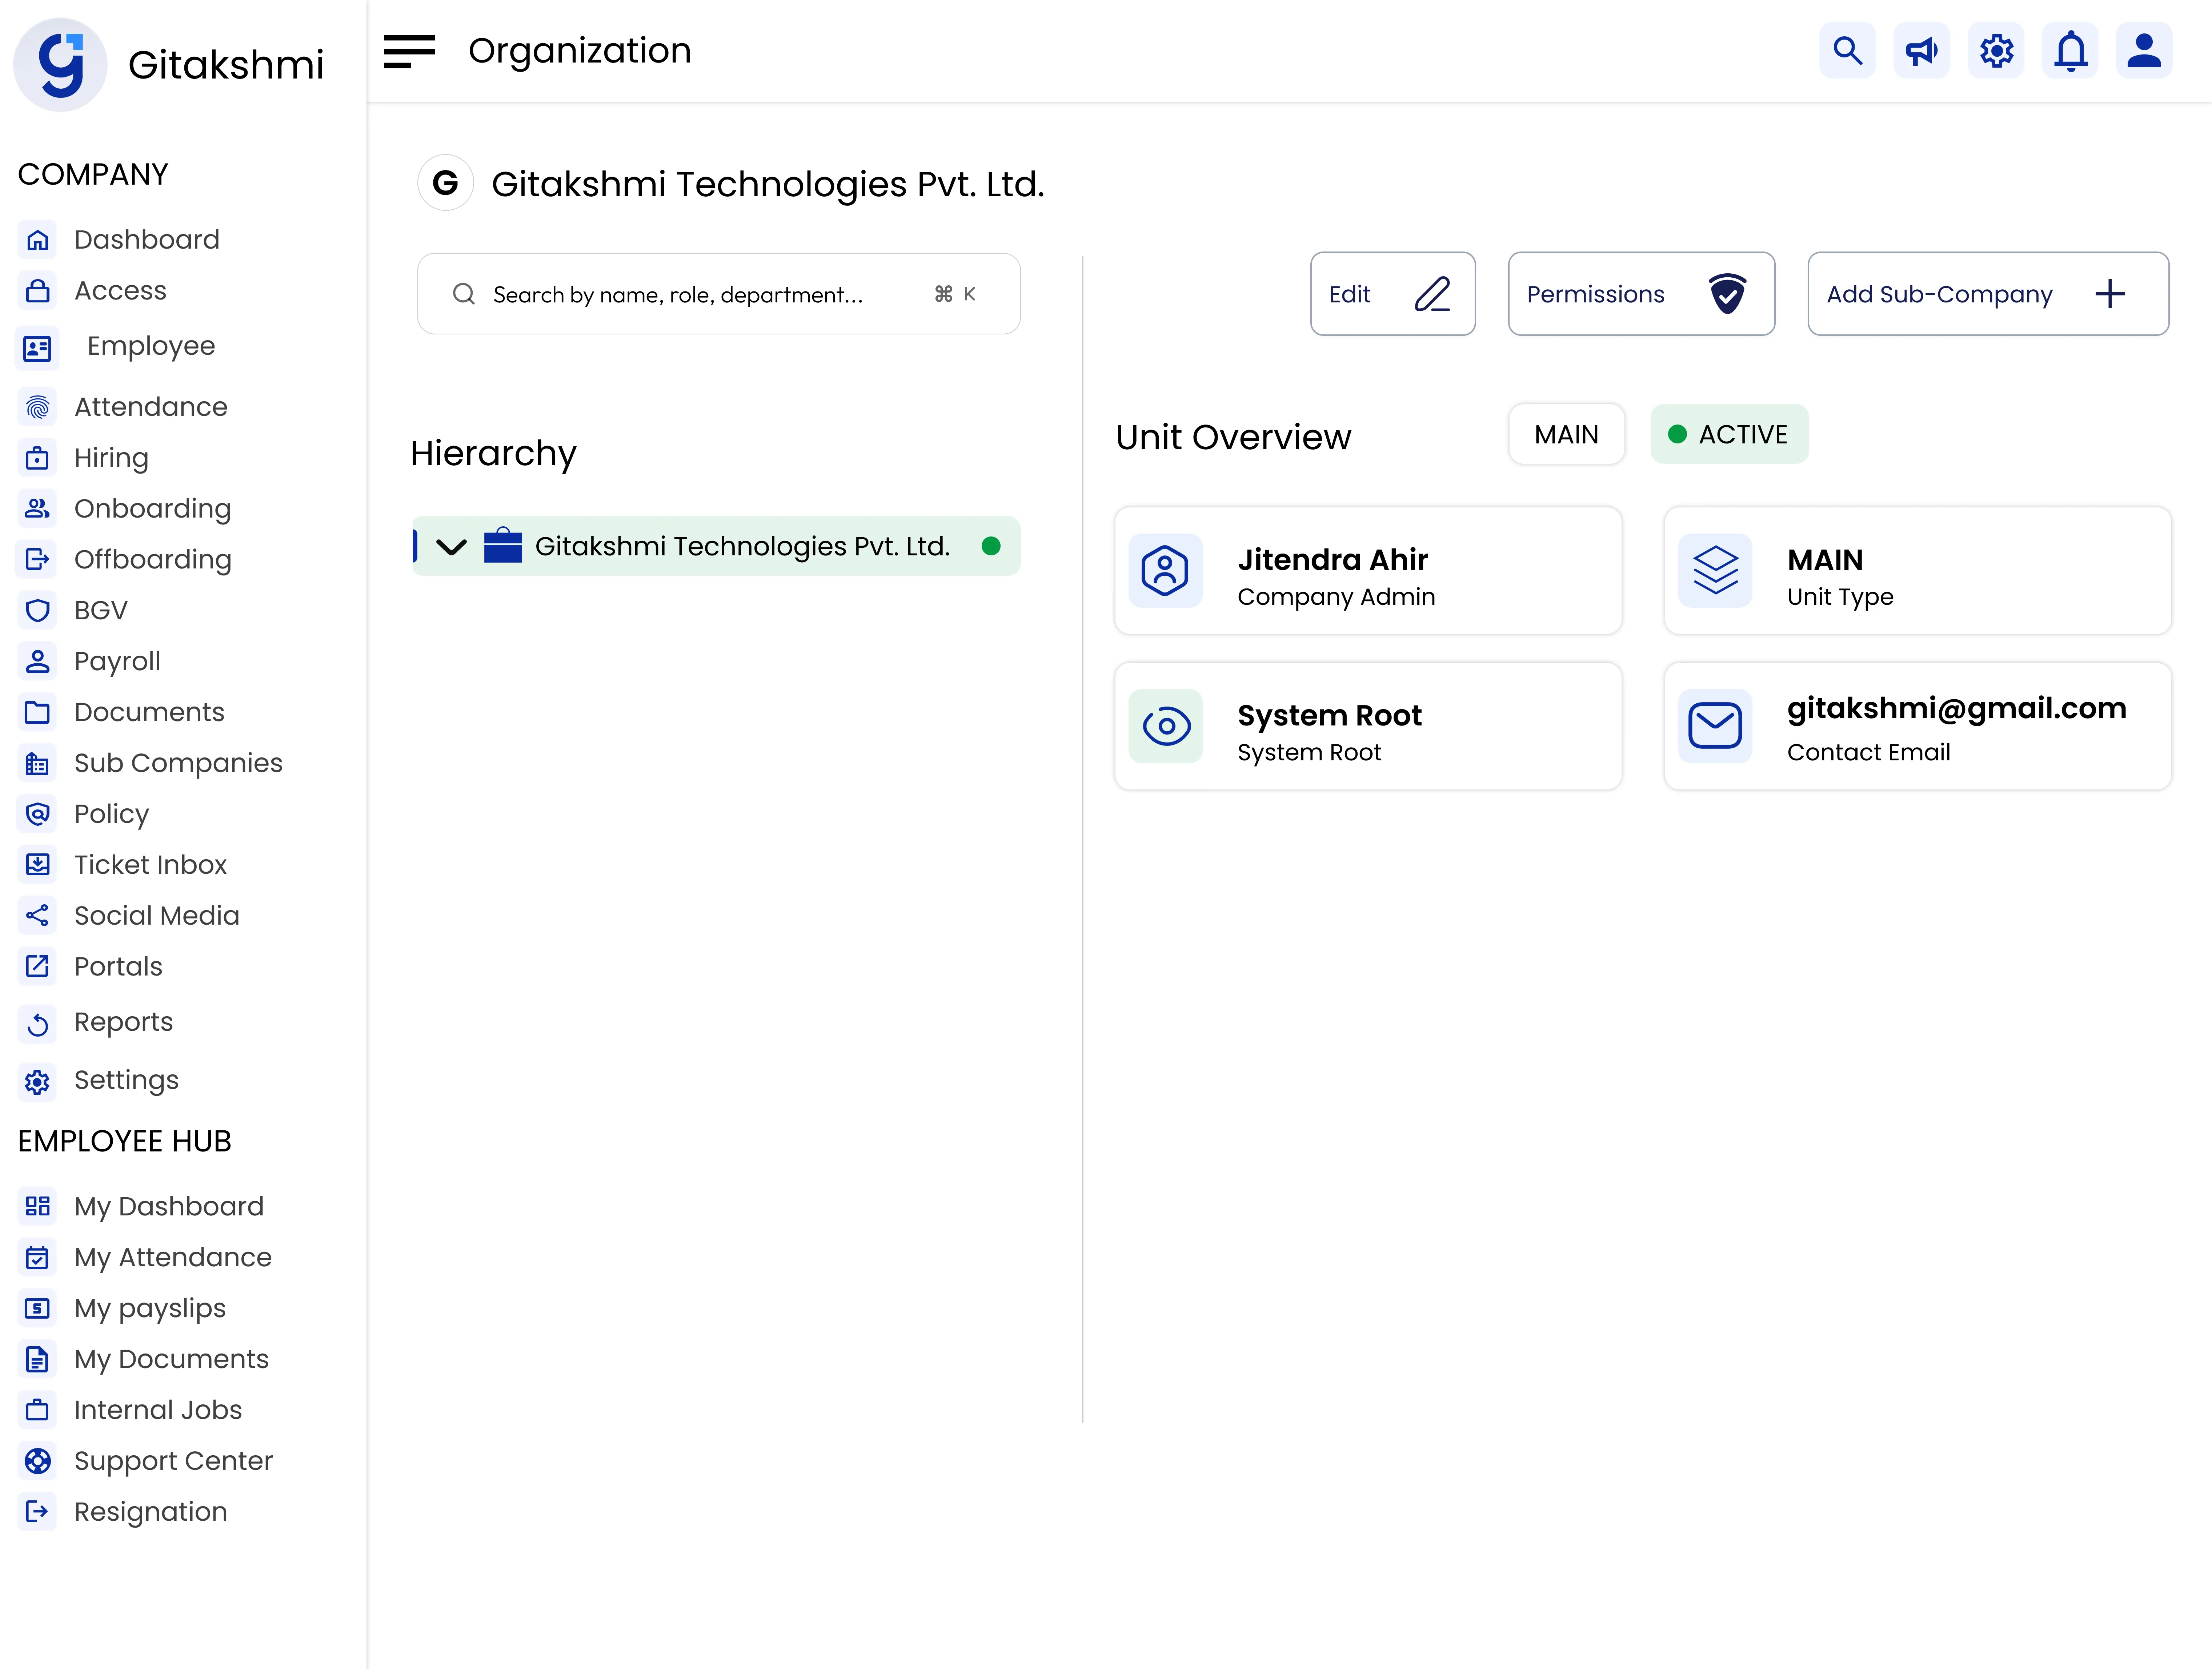Open the Dashboard menu item
The width and height of the screenshot is (2212, 1669).
[147, 240]
